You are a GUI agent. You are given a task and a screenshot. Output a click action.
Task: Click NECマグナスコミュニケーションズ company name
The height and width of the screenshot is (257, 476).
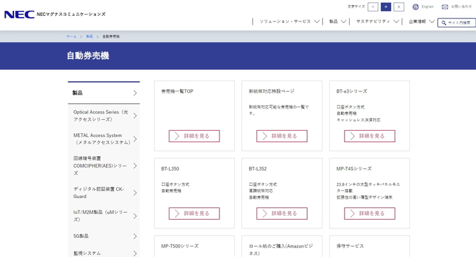click(x=71, y=14)
